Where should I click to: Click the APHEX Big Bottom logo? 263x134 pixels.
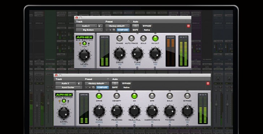click(85, 38)
